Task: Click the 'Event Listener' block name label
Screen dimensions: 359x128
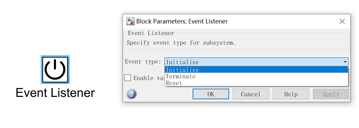Action: pyautogui.click(x=55, y=93)
